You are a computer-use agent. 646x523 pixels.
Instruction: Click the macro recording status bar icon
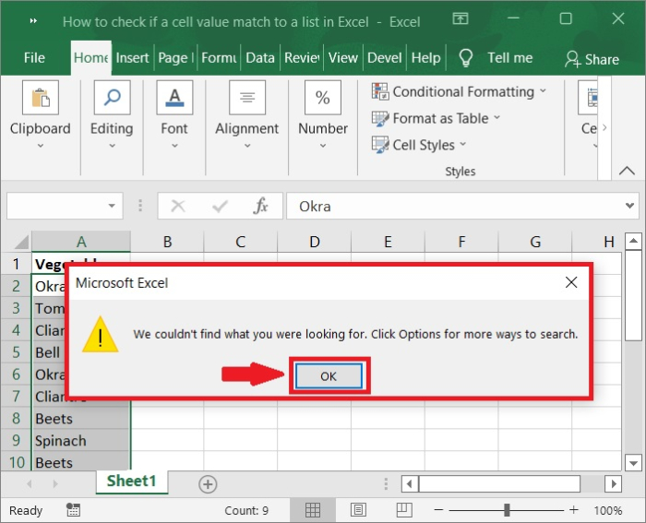(x=73, y=510)
